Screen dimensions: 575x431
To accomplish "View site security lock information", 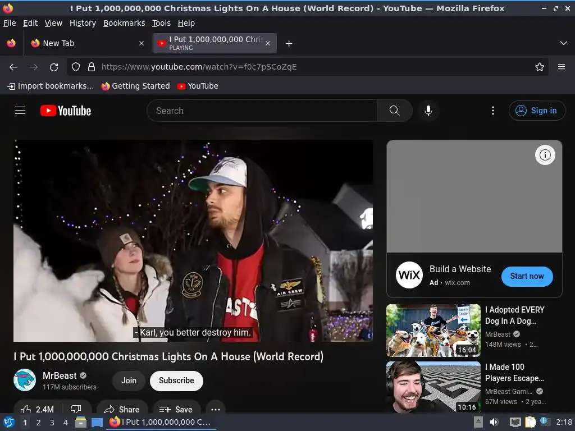I will pyautogui.click(x=92, y=67).
